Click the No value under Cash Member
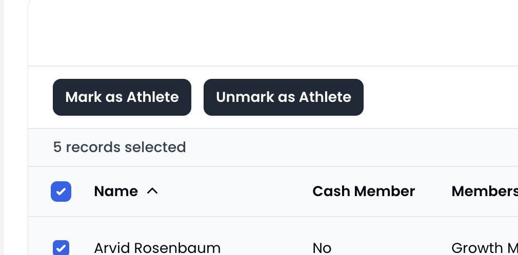The image size is (518, 255). 322,248
